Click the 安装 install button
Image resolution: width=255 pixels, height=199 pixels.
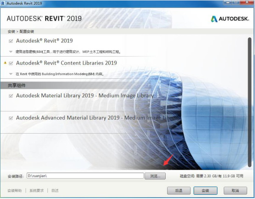205,190
